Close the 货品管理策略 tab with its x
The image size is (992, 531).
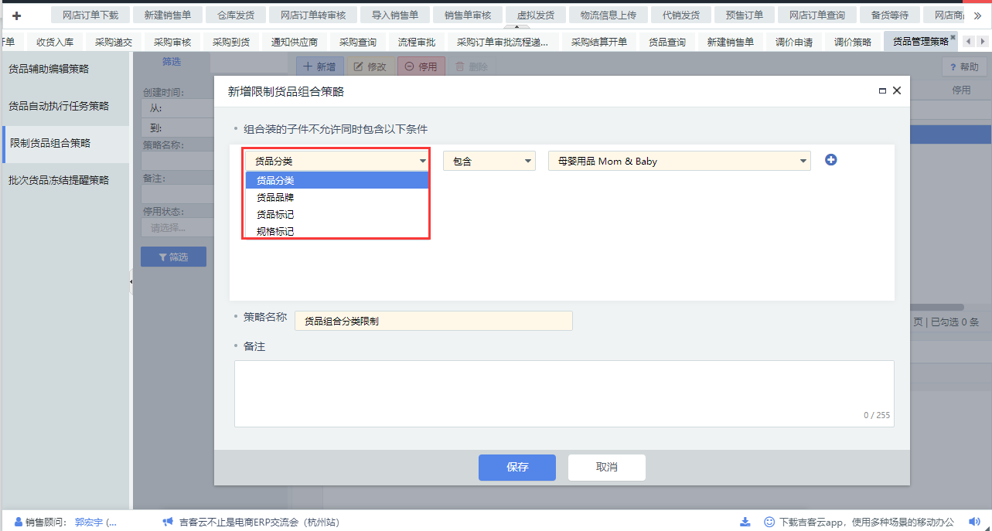pos(953,38)
